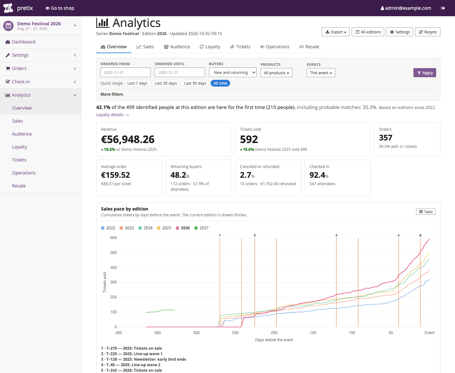Click the 2022 blue legend swatch
Screen dimensions: 455x373
click(x=103, y=228)
